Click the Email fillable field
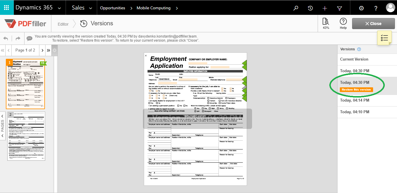This screenshot has height=193, width=397. (x=188, y=79)
